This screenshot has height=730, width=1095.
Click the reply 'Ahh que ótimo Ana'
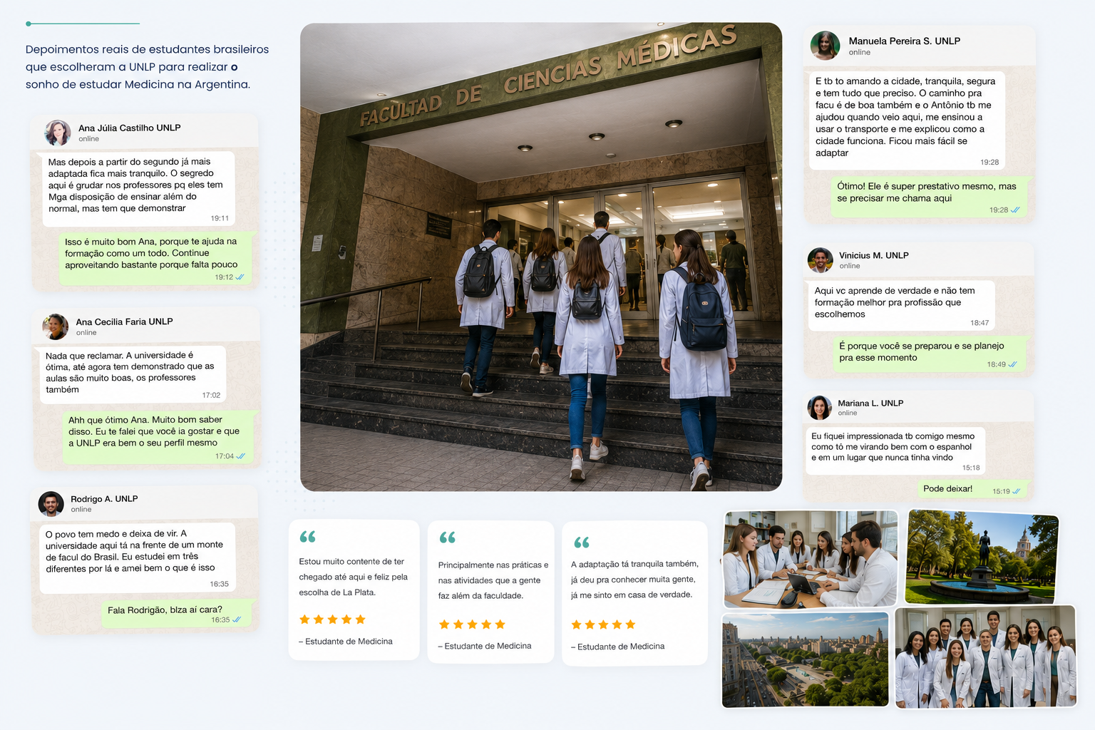coord(159,438)
